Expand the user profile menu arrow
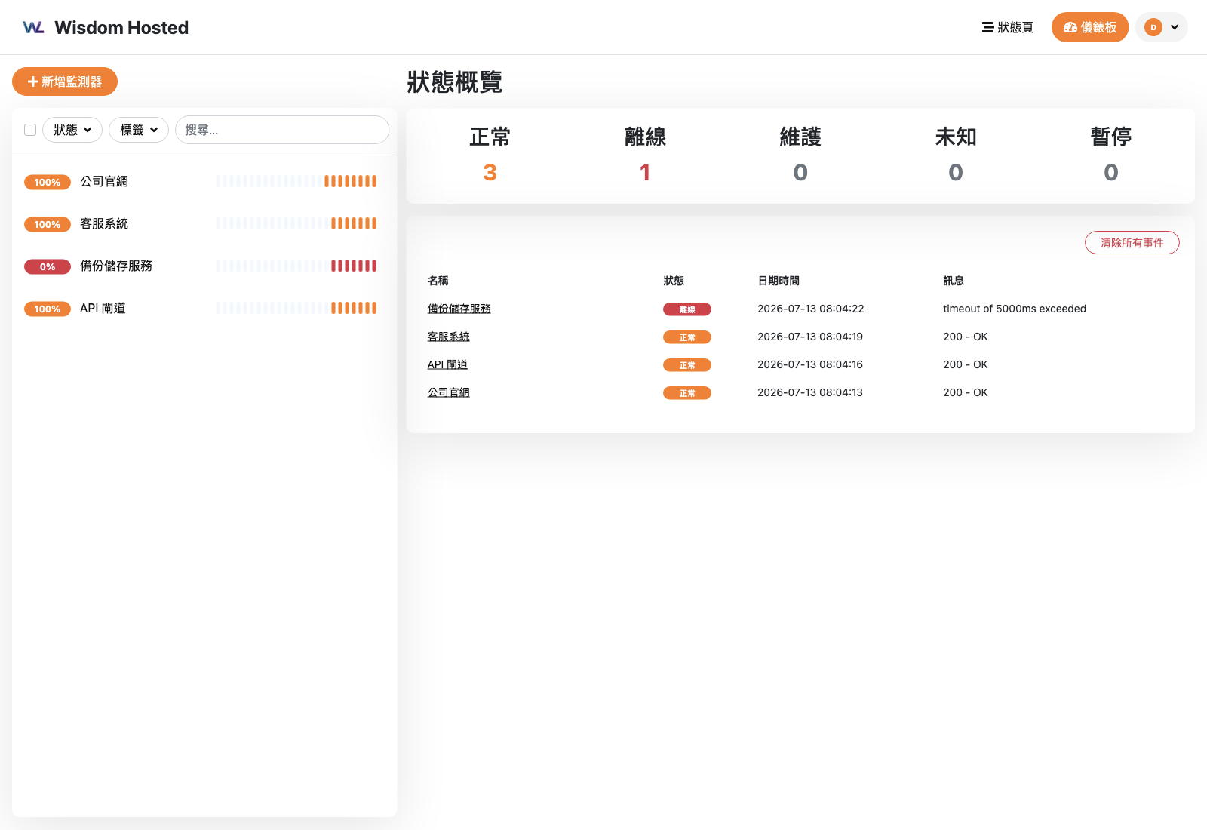The image size is (1207, 830). tap(1175, 27)
